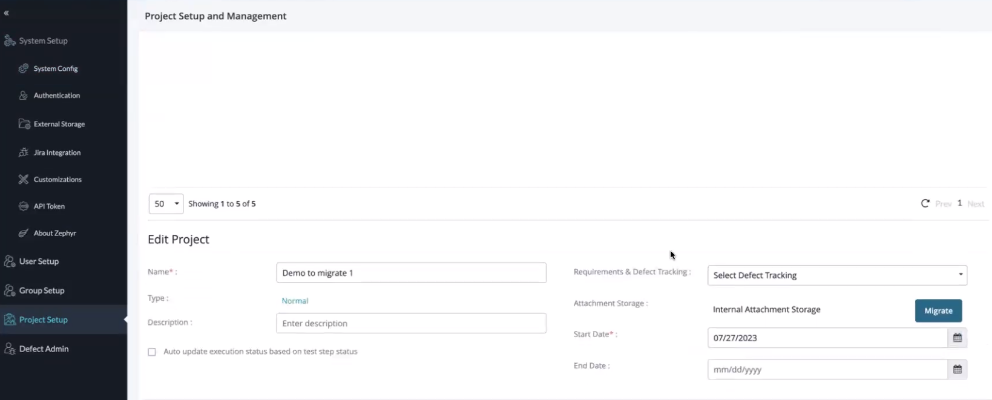Click the External Storage folder icon
This screenshot has height=400, width=992.
(x=24, y=124)
